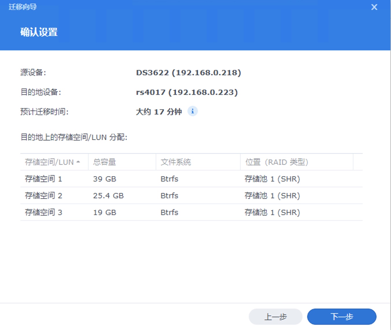Viewport: 391px width, 330px height.
Task: Sort by 存储空间/LUN column header
Action: [54, 162]
